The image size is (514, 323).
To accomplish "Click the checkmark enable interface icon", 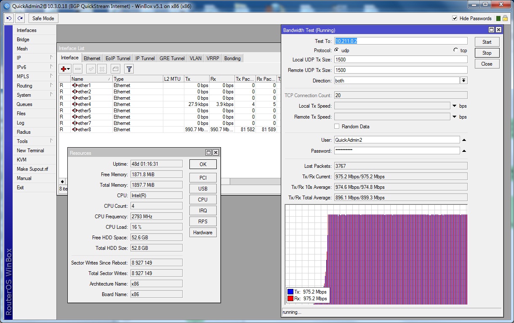I will 91,69.
